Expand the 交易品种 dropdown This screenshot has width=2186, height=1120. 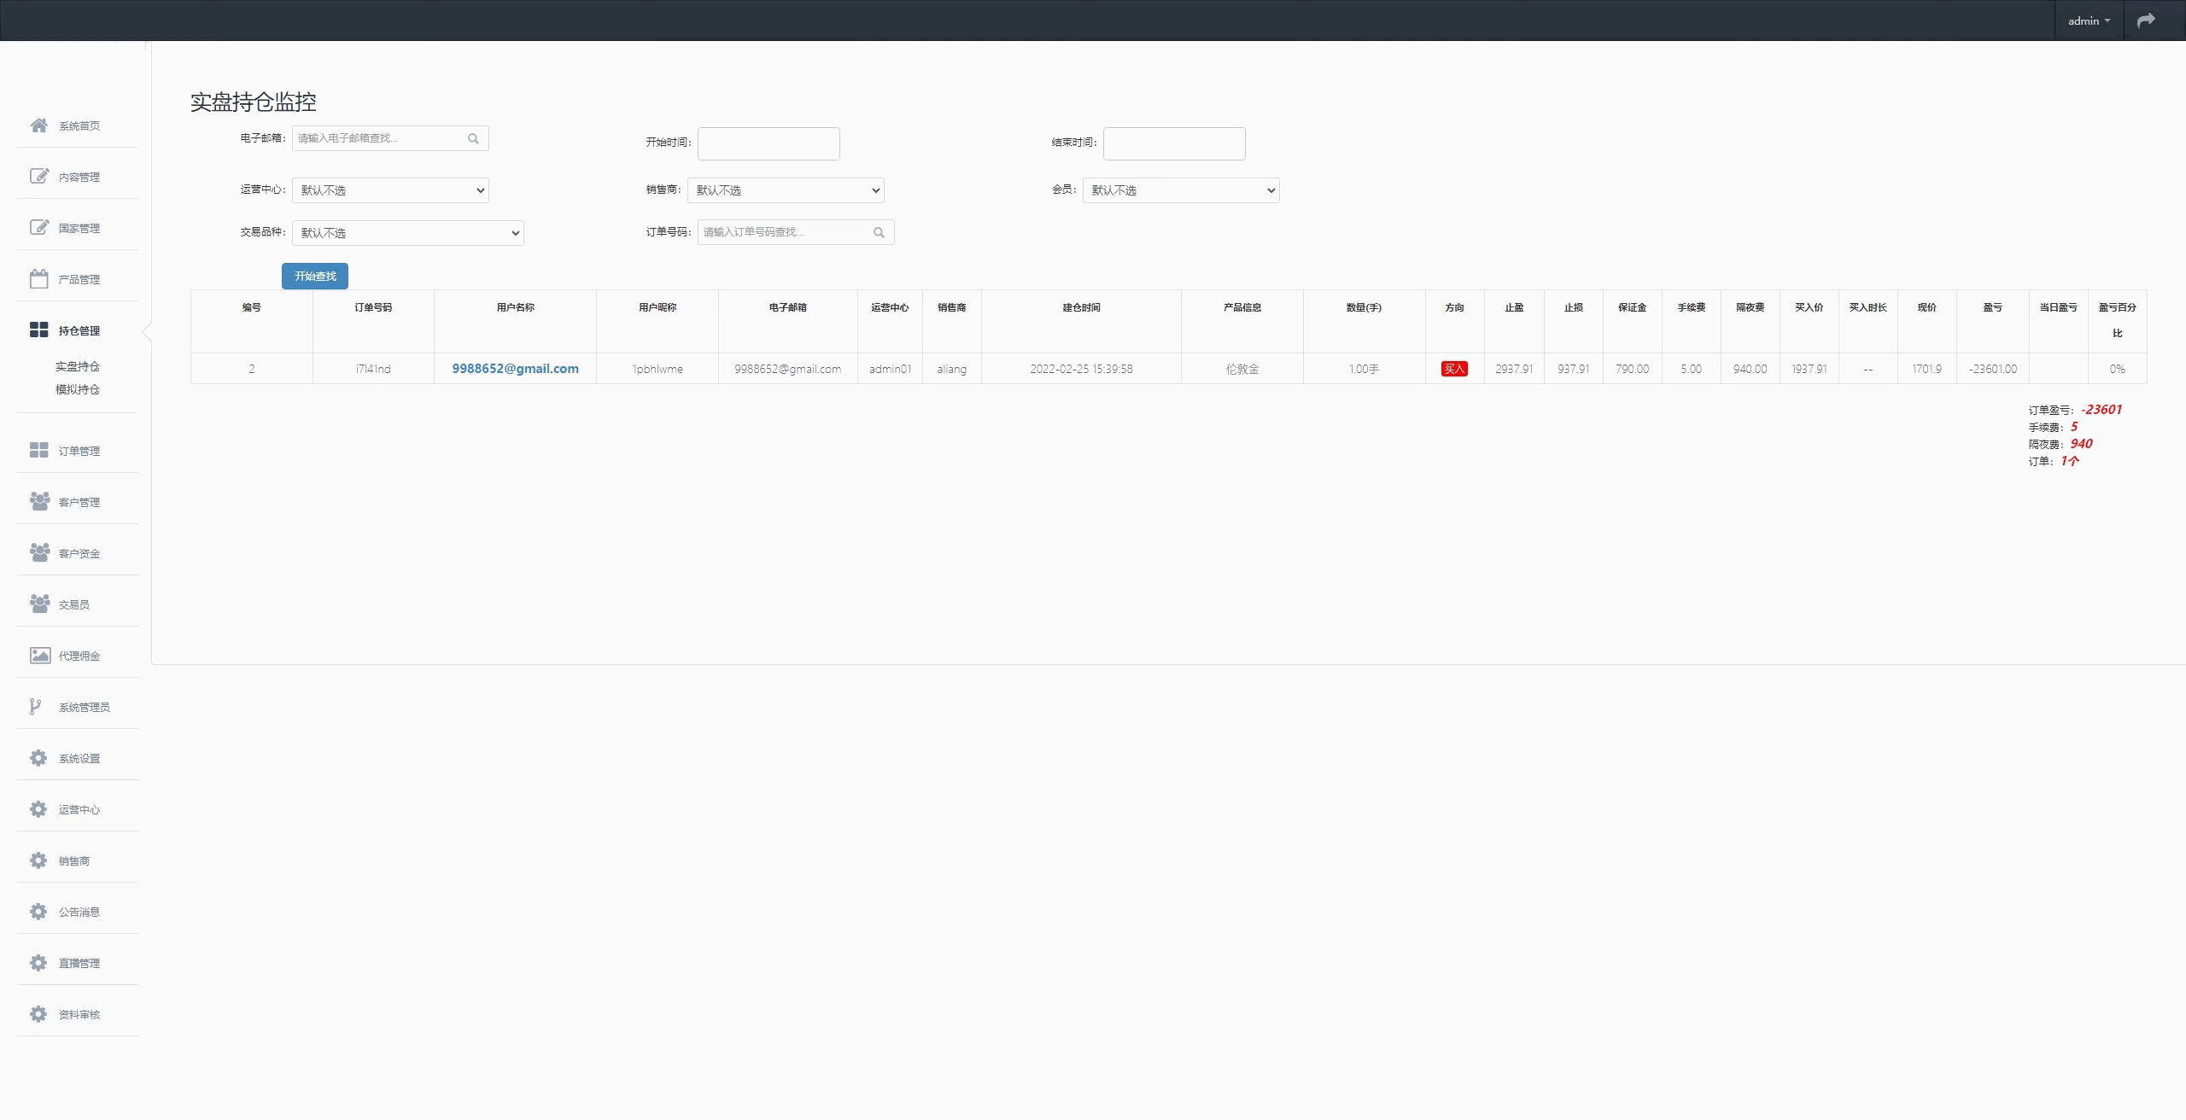click(407, 233)
